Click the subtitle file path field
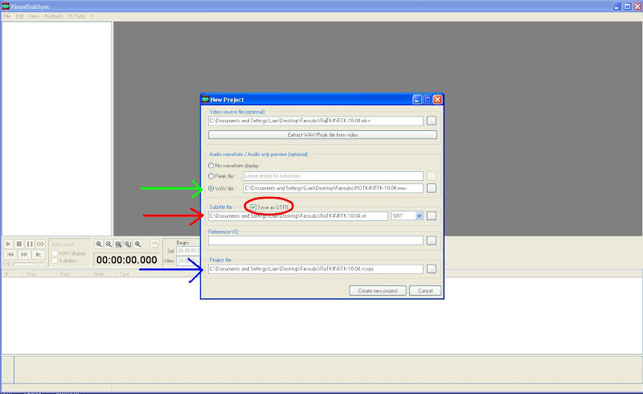Viewport: 643px width, 394px height. pos(297,215)
